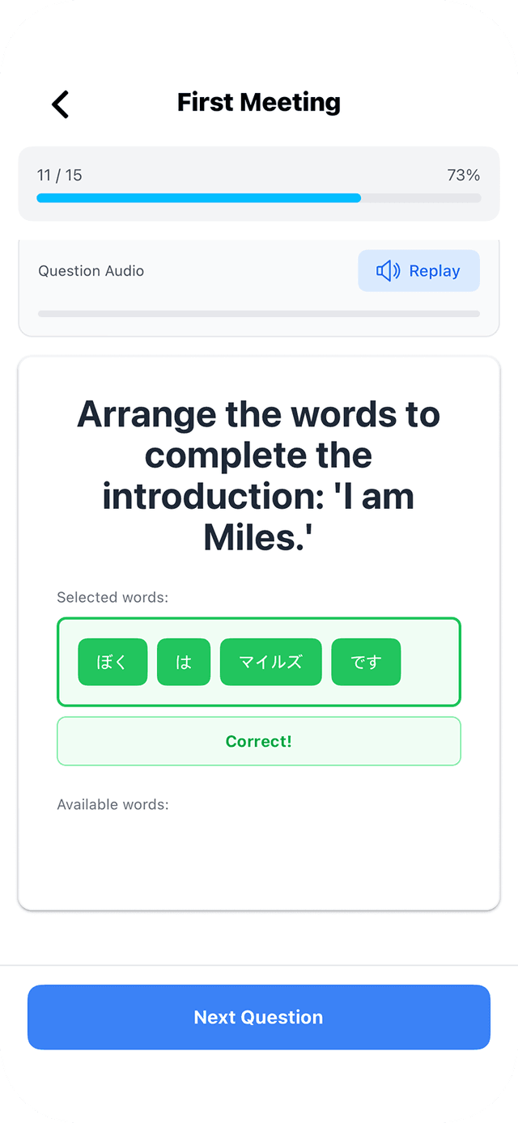Select the ぼく word chip
The image size is (518, 1123).
[x=113, y=662]
